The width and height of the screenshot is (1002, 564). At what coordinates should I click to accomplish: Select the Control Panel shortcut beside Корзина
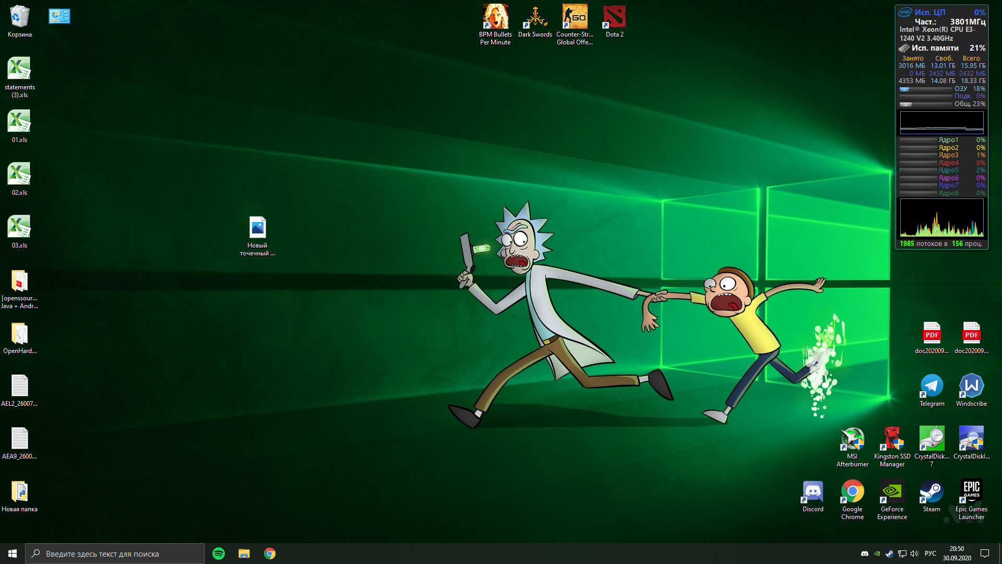[x=59, y=16]
